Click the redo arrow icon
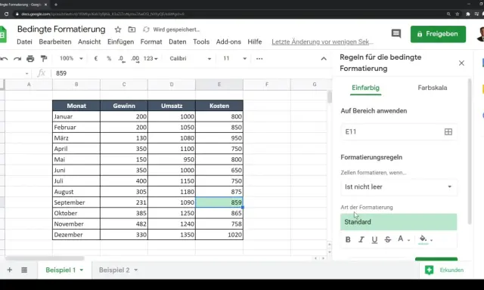The width and height of the screenshot is (484, 290). (x=17, y=59)
